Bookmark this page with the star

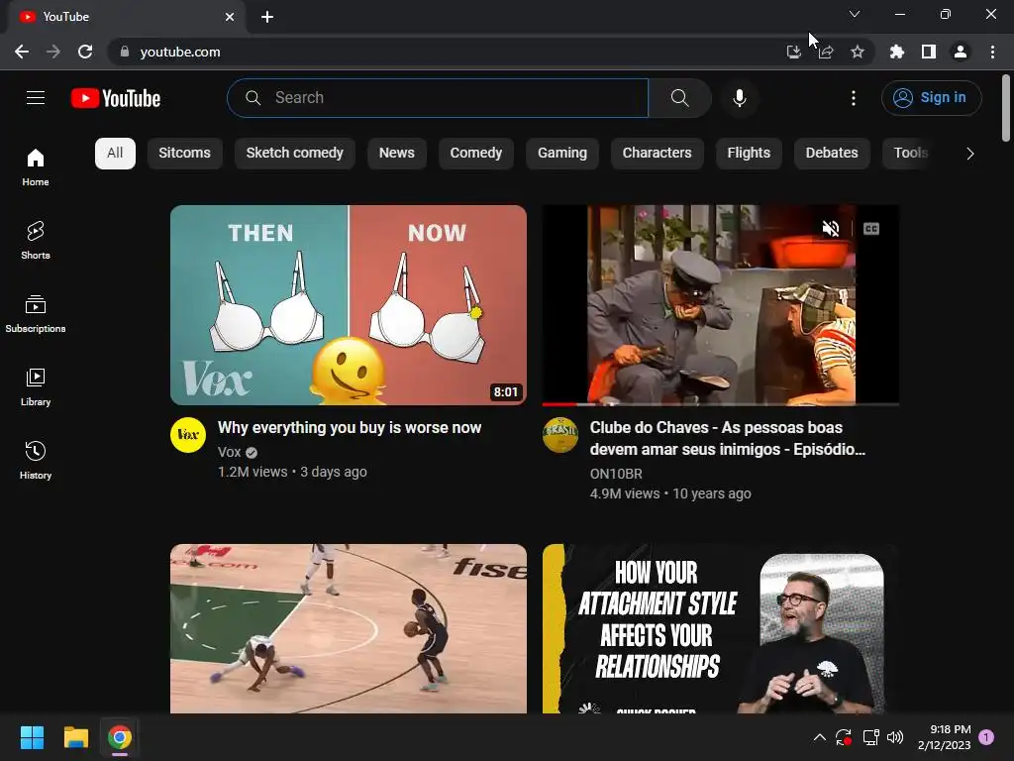point(858,52)
